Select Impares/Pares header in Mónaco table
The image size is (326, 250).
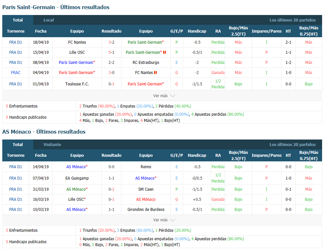267,155
